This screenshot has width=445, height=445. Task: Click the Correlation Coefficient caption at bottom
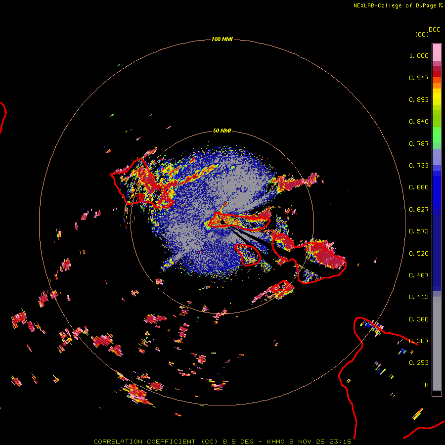tap(222, 442)
